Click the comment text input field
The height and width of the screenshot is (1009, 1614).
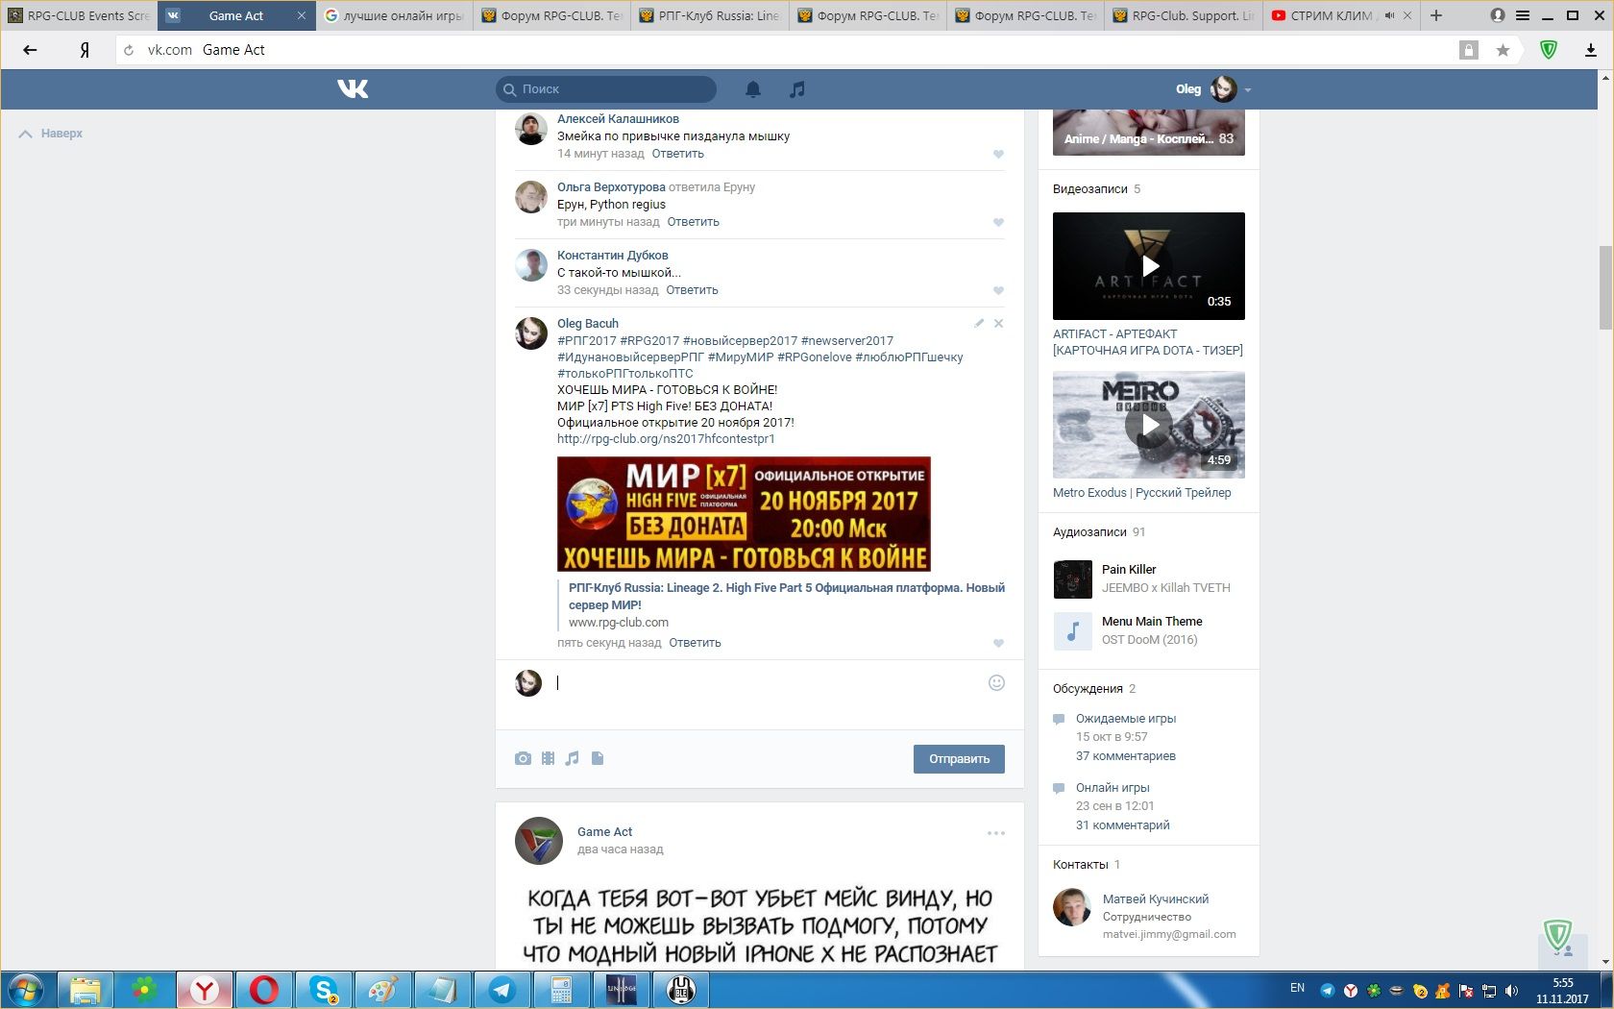[769, 683]
